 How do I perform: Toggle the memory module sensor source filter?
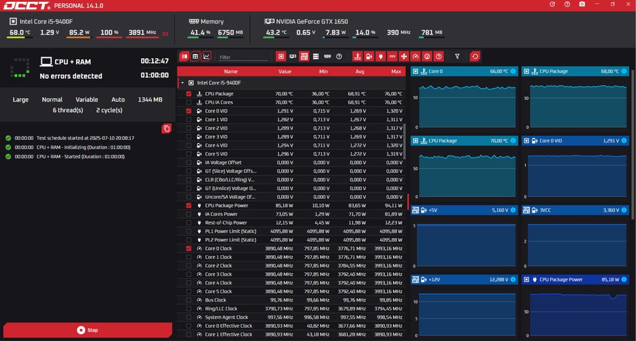pyautogui.click(x=328, y=57)
